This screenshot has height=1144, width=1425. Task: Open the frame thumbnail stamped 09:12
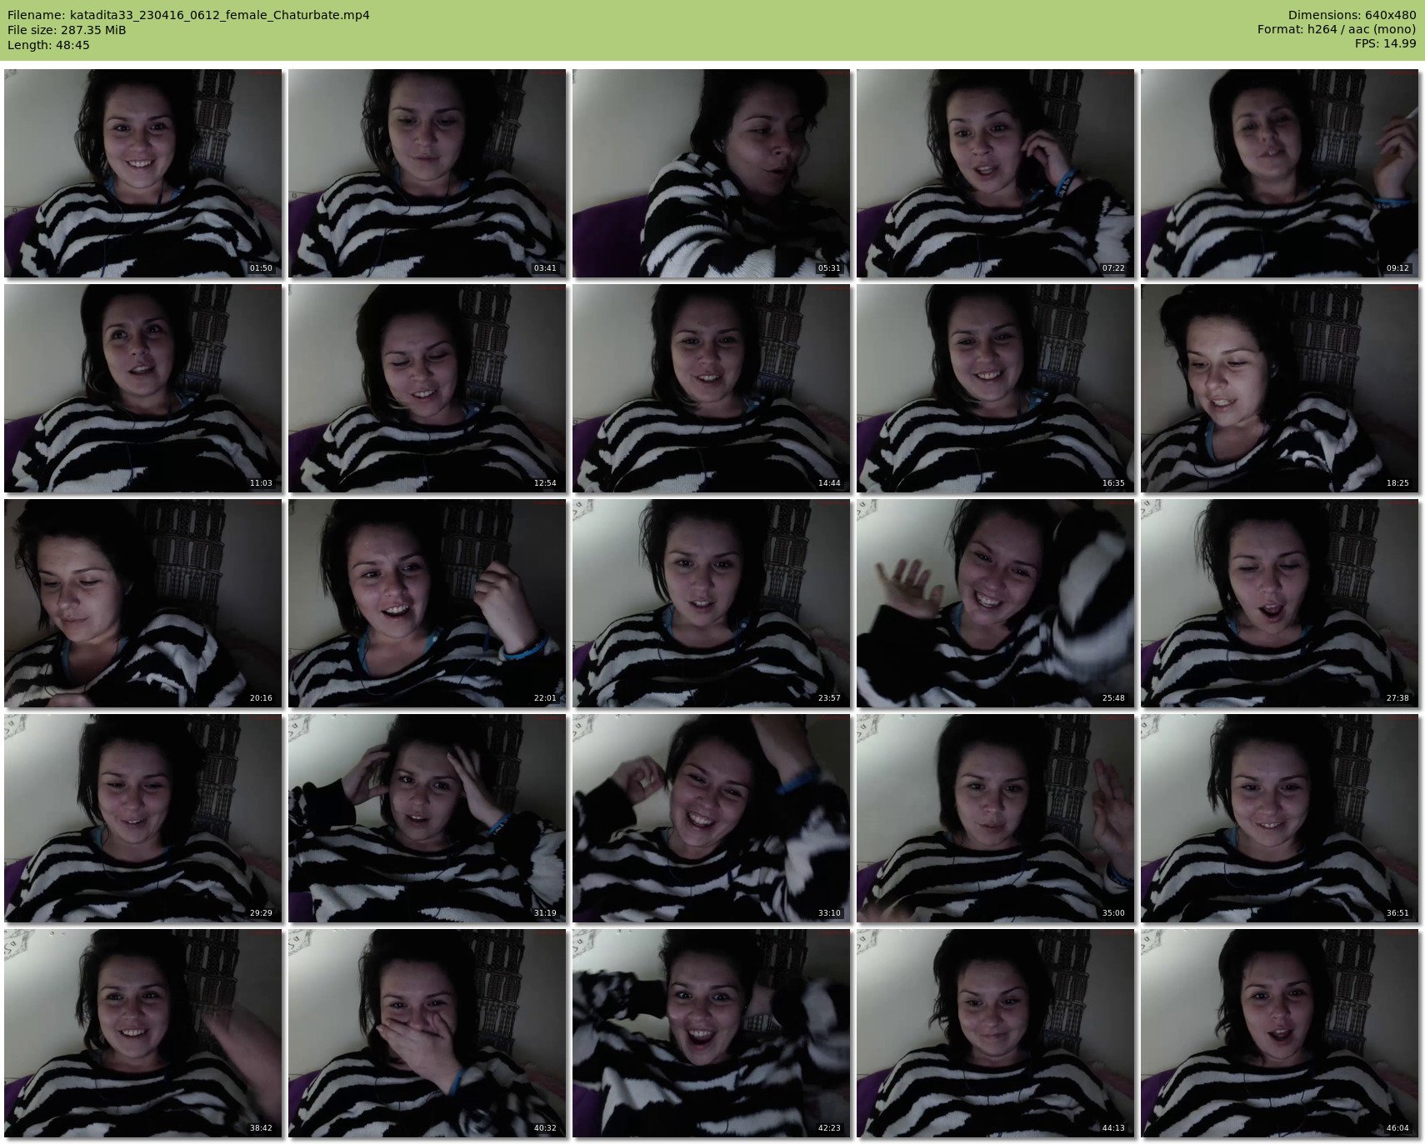click(x=1279, y=173)
